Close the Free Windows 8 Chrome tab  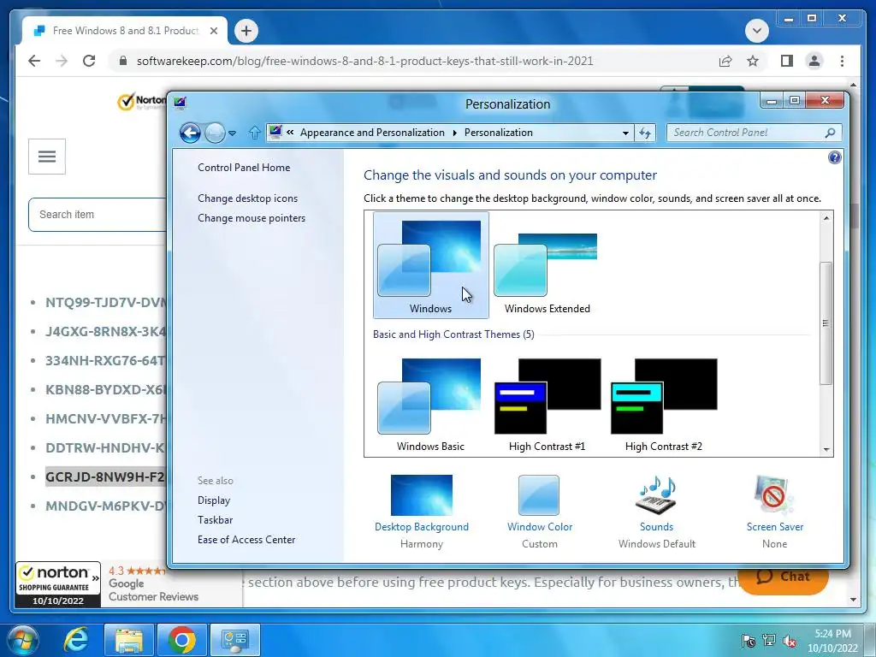pyautogui.click(x=213, y=31)
